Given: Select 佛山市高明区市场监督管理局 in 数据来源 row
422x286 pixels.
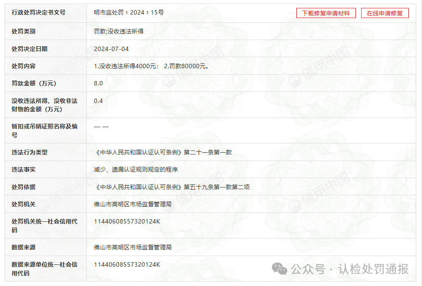Looking at the screenshot, I should [133, 247].
